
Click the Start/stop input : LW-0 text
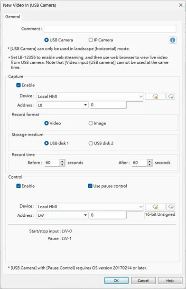tap(50, 231)
